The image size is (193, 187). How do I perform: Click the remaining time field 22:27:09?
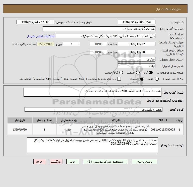[45, 44]
